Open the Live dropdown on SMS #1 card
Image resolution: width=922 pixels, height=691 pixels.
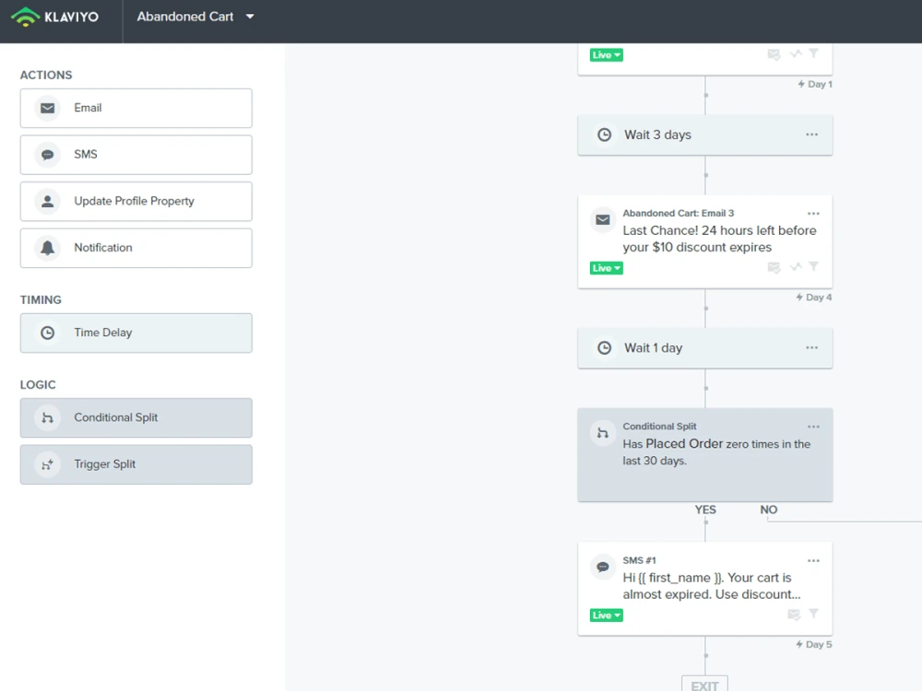point(606,615)
